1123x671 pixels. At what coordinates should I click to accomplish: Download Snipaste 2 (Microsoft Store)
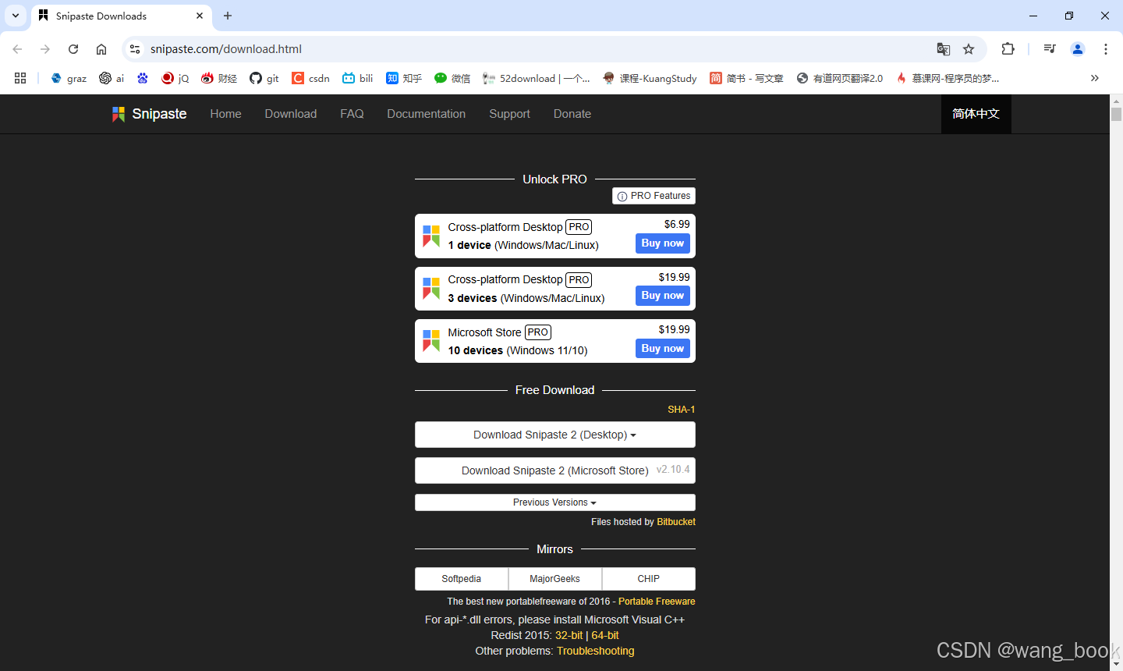555,470
